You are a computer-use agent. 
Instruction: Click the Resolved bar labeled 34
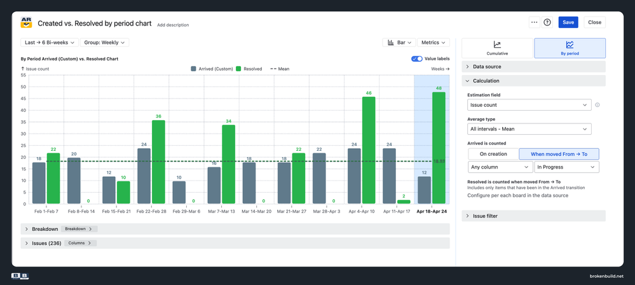pos(228,164)
